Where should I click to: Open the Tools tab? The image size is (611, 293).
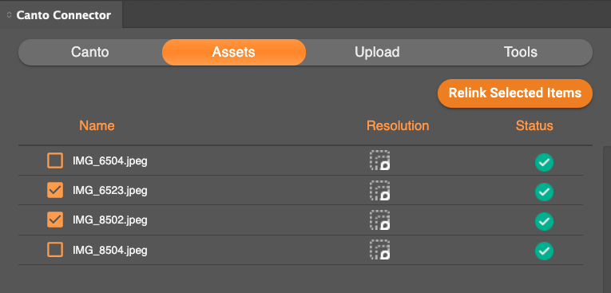pyautogui.click(x=521, y=52)
